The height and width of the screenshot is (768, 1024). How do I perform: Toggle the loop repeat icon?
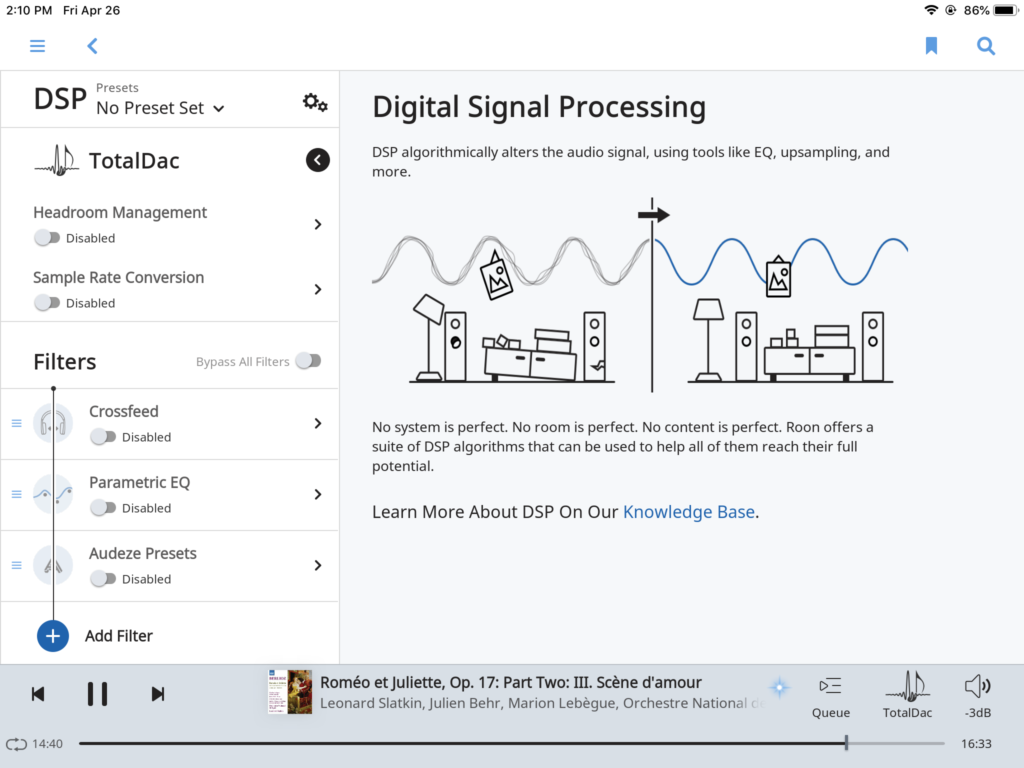pos(16,744)
